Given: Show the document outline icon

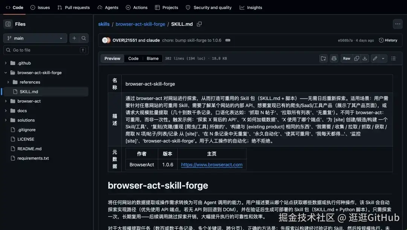Looking at the screenshot, I should point(393,59).
